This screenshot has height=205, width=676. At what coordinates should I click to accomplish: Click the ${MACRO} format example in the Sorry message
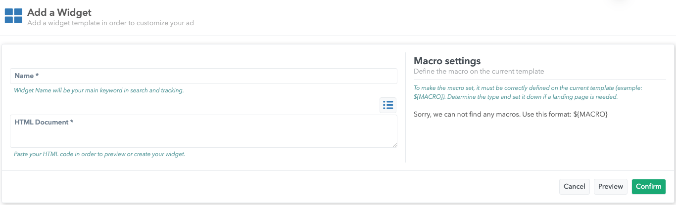591,114
